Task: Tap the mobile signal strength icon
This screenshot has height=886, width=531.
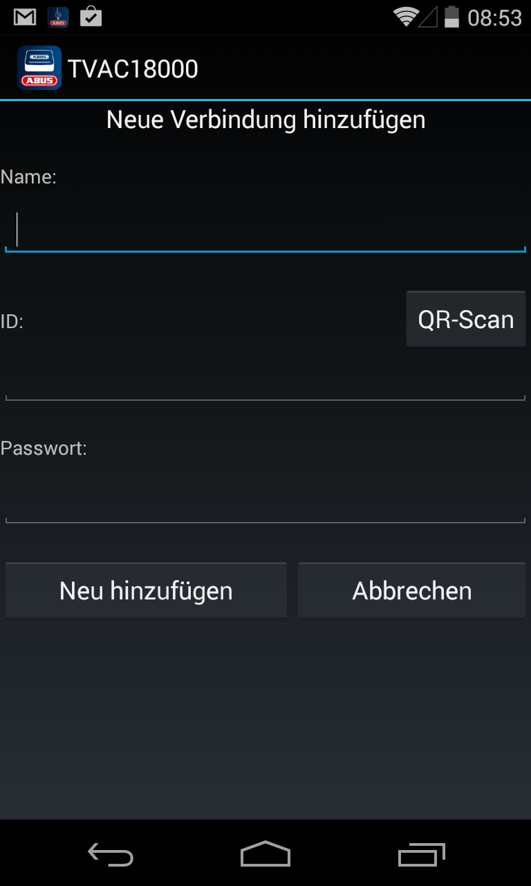Action: click(x=429, y=17)
